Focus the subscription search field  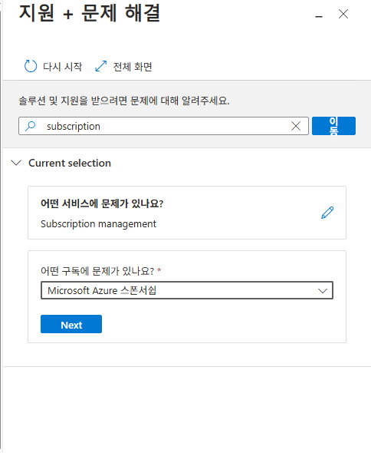point(163,126)
